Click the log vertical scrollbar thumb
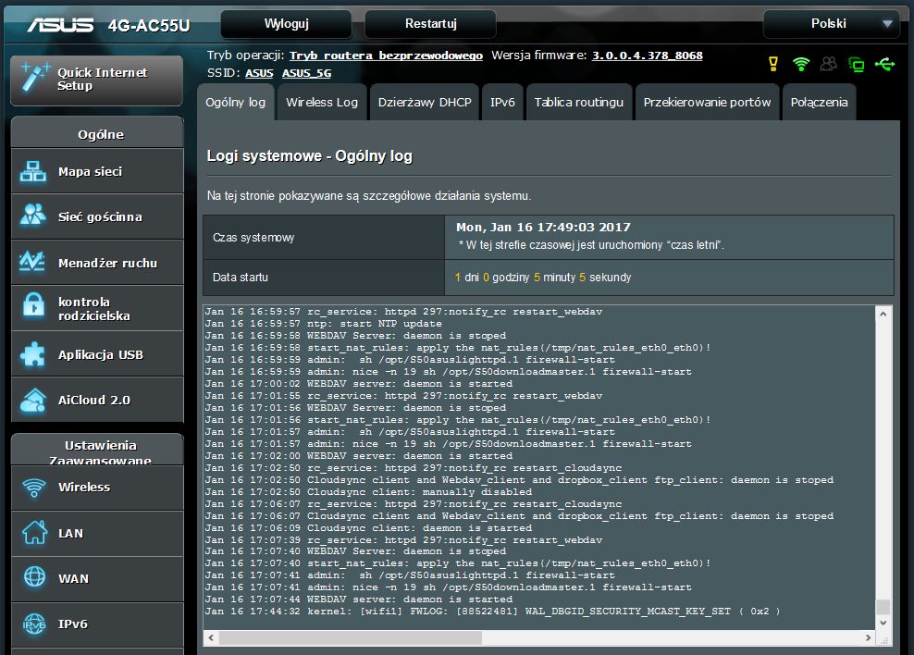Screen dimensions: 914x655 pyautogui.click(x=883, y=607)
